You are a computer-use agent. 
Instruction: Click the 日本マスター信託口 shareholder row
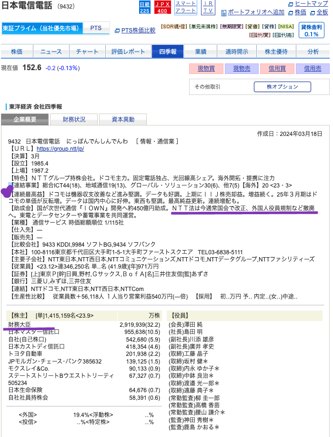click(x=84, y=332)
